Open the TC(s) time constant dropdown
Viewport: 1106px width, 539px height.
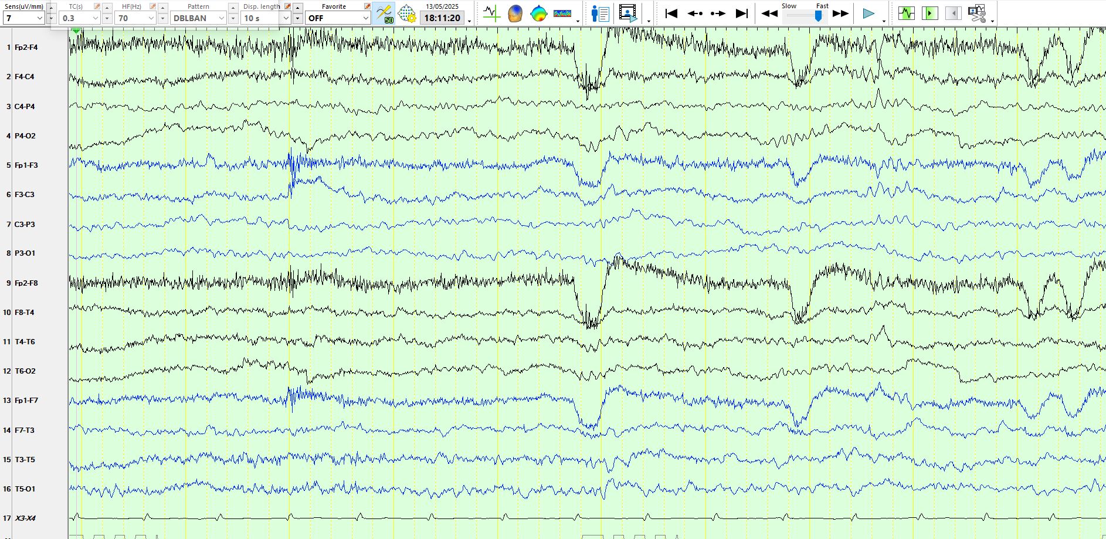coord(80,18)
